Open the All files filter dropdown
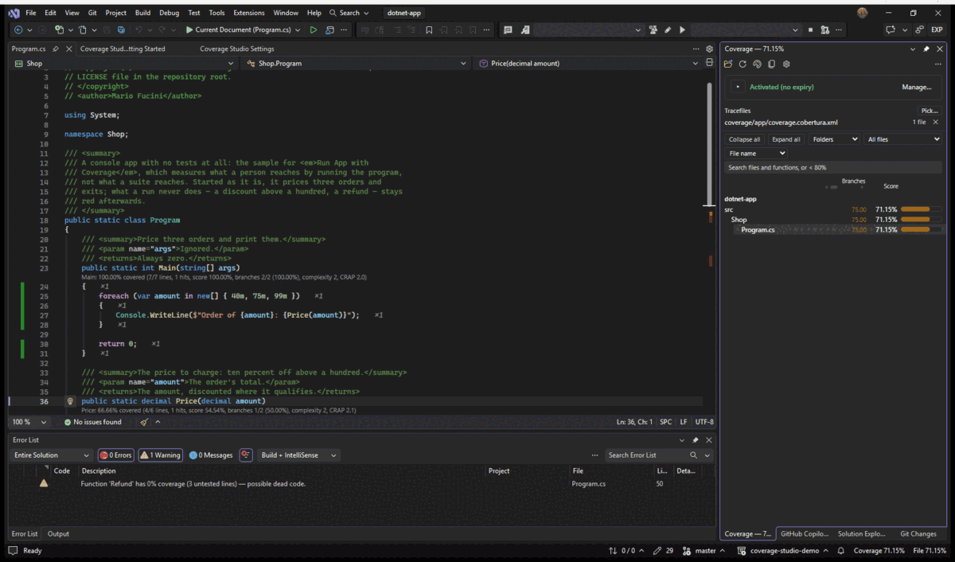The width and height of the screenshot is (955, 562). click(903, 139)
